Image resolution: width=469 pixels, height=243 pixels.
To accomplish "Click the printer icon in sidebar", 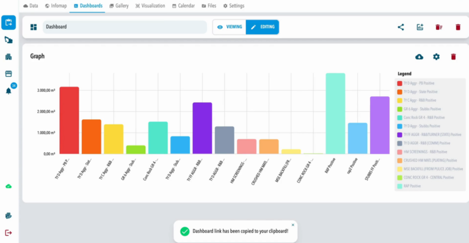I will click(x=9, y=216).
